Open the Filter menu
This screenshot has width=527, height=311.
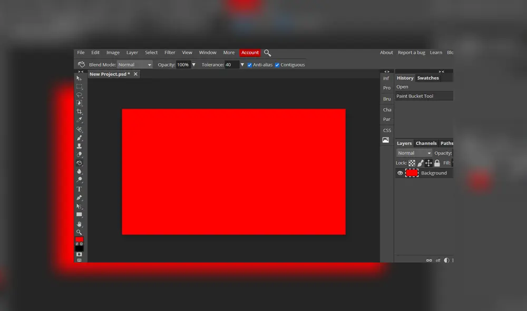click(x=170, y=53)
